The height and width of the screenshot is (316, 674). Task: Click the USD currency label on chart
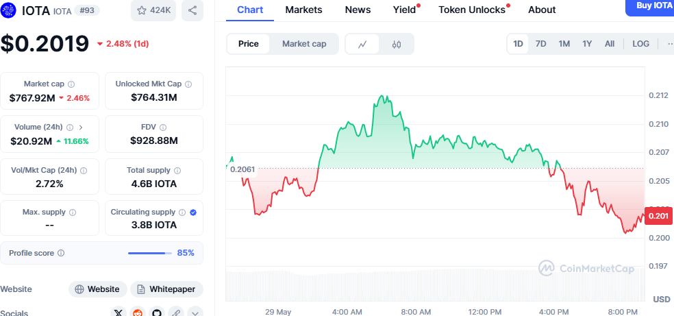pyautogui.click(x=662, y=300)
